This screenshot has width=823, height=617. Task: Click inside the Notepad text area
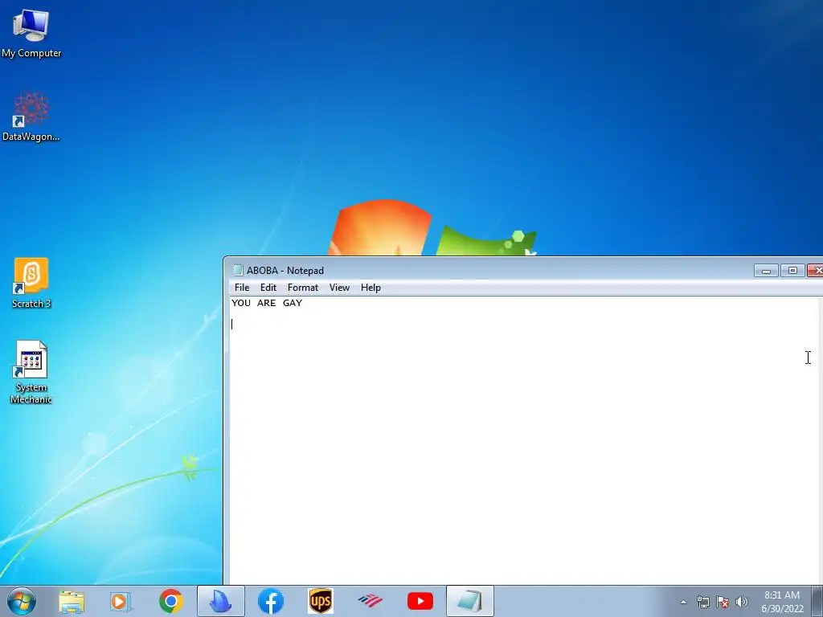click(524, 441)
